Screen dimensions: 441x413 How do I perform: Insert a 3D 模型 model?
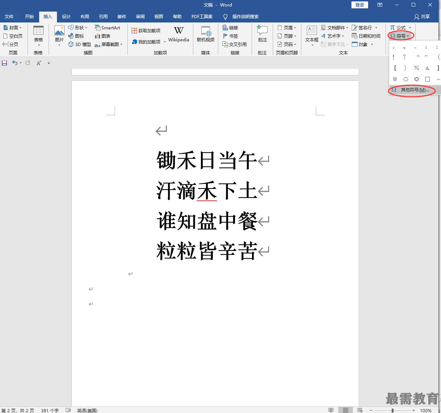coord(79,44)
